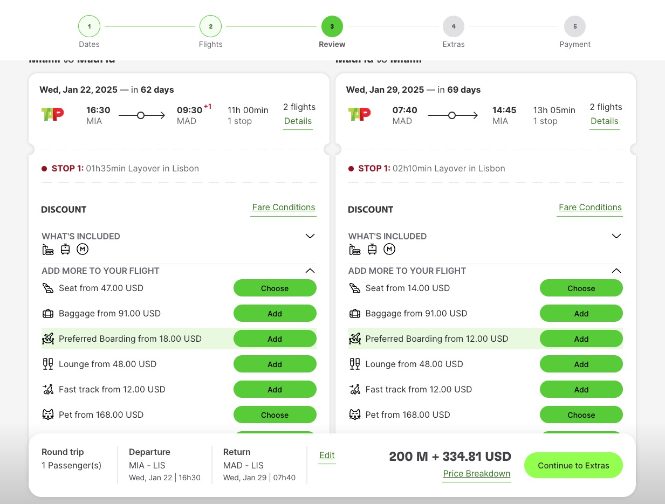Screen dimensions: 665x504
Task: Open Fare Conditions for the outbound flight
Action: (x=284, y=207)
